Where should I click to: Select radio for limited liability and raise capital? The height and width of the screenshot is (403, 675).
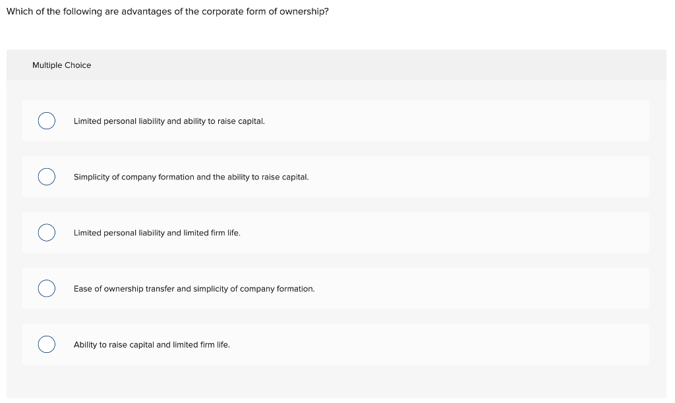[x=47, y=121]
